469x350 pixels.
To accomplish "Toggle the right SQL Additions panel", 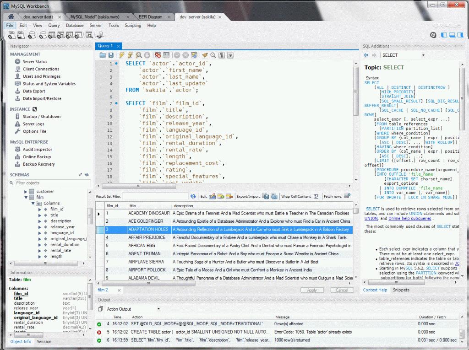I will click(x=460, y=35).
